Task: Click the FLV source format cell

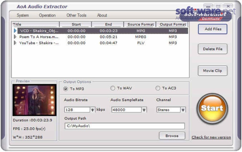Action: point(141,43)
